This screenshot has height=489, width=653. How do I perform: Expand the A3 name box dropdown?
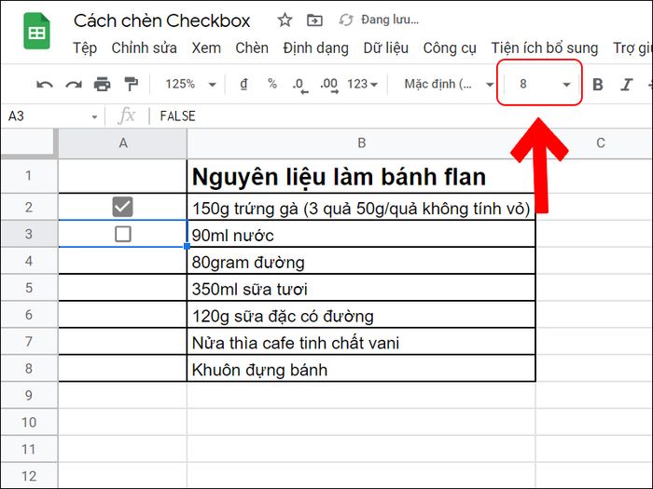click(94, 116)
